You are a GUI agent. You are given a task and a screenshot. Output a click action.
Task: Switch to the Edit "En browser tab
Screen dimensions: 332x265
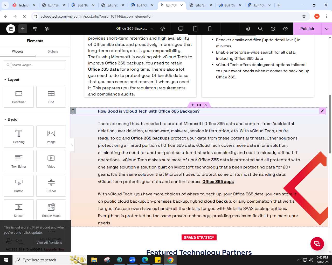point(201,5)
